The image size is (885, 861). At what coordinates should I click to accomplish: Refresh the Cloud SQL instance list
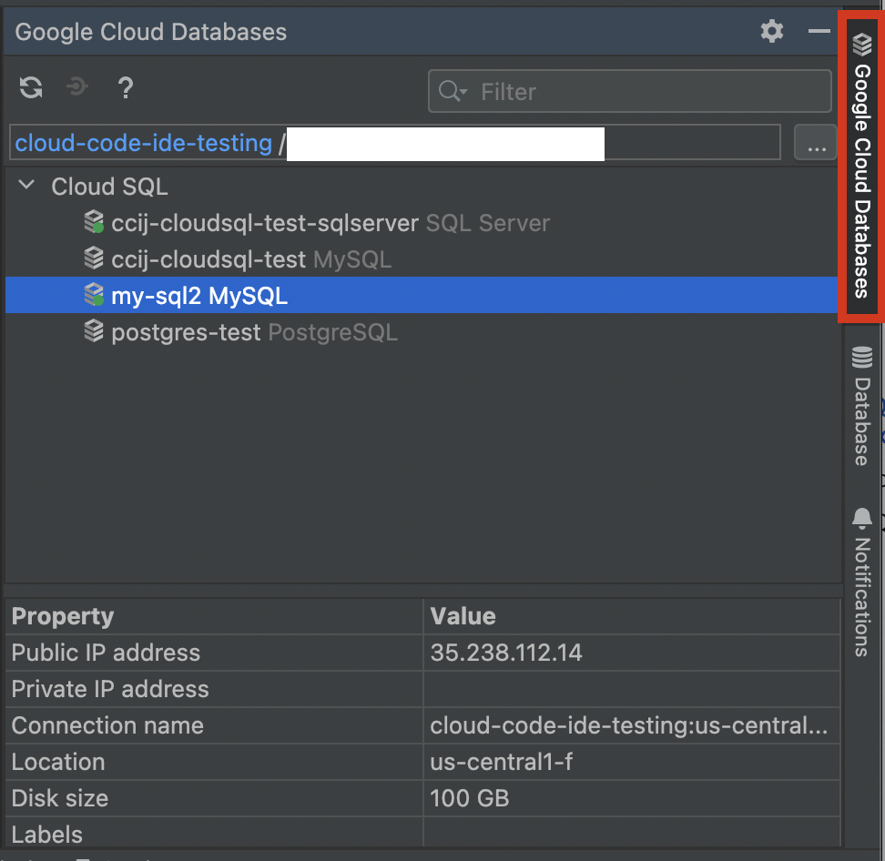click(29, 87)
